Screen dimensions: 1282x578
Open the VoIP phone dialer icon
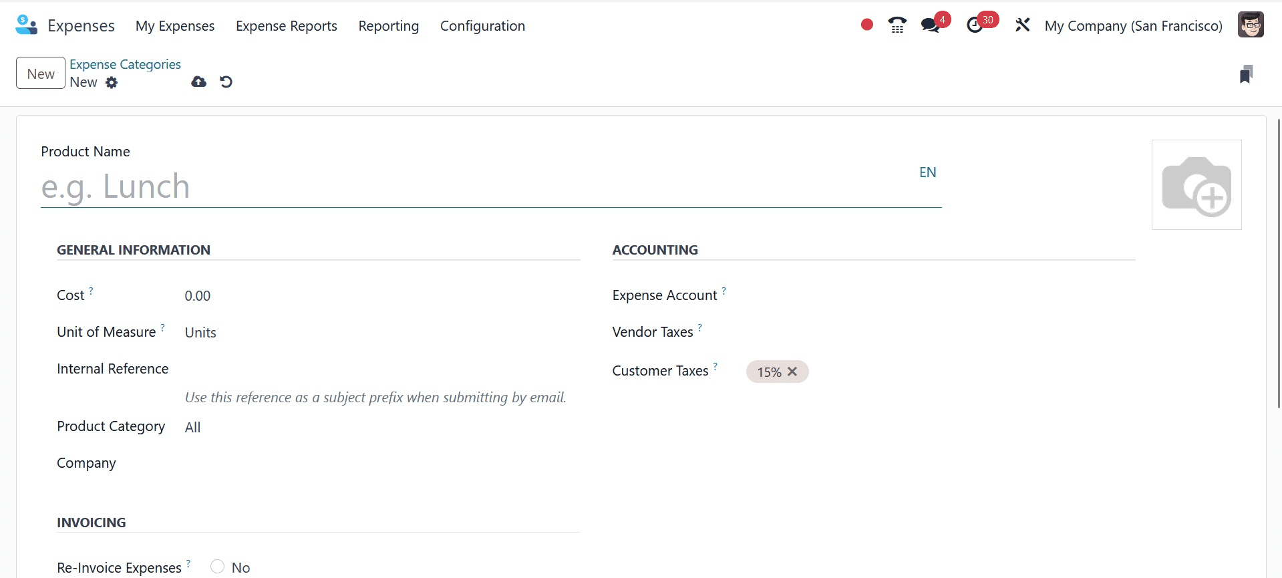[x=897, y=25]
